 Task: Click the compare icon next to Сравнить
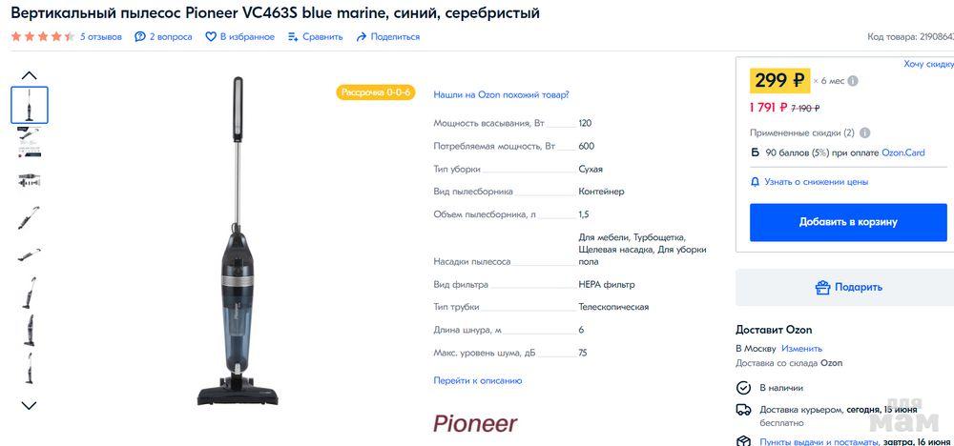293,37
